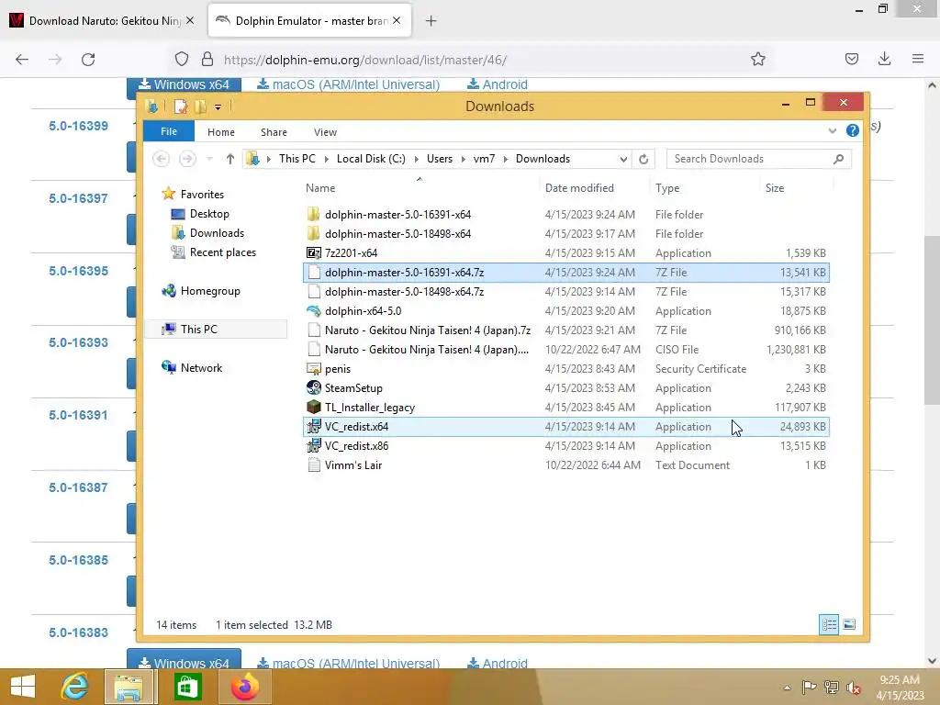Open the Home ribbon tab

point(220,132)
